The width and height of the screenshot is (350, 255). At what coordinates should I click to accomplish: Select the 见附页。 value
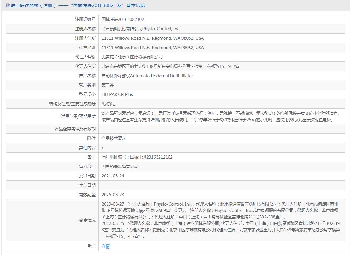click(109, 104)
